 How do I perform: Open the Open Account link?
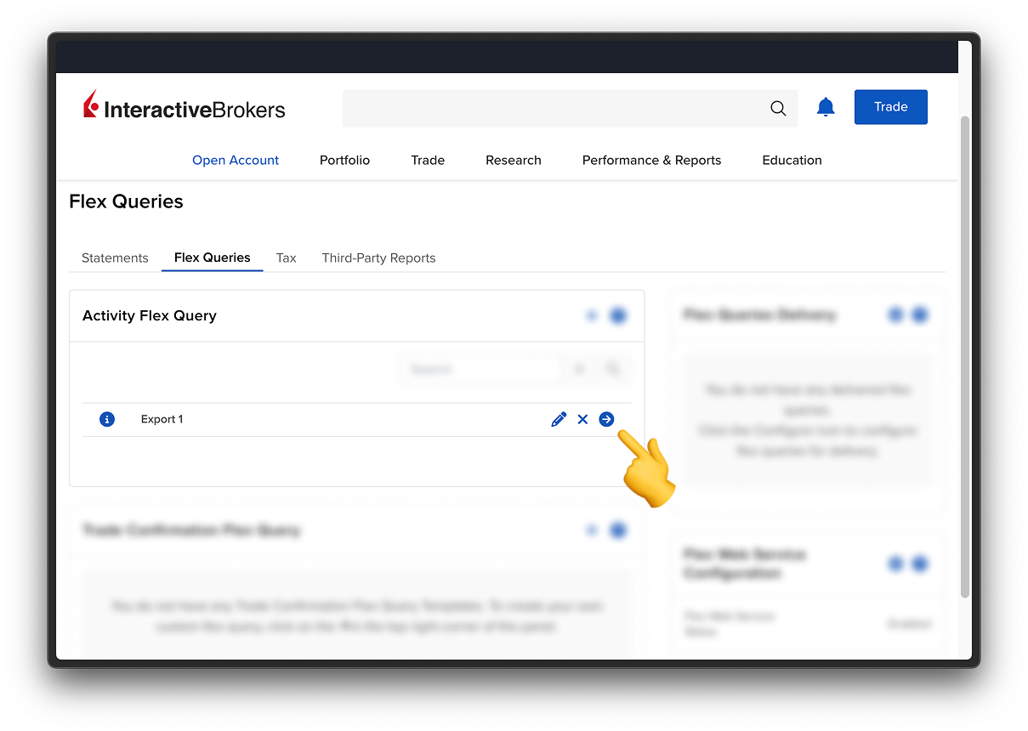236,160
